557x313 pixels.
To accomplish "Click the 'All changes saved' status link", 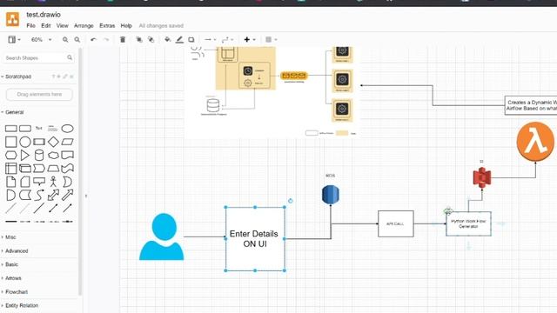I will click(x=161, y=25).
